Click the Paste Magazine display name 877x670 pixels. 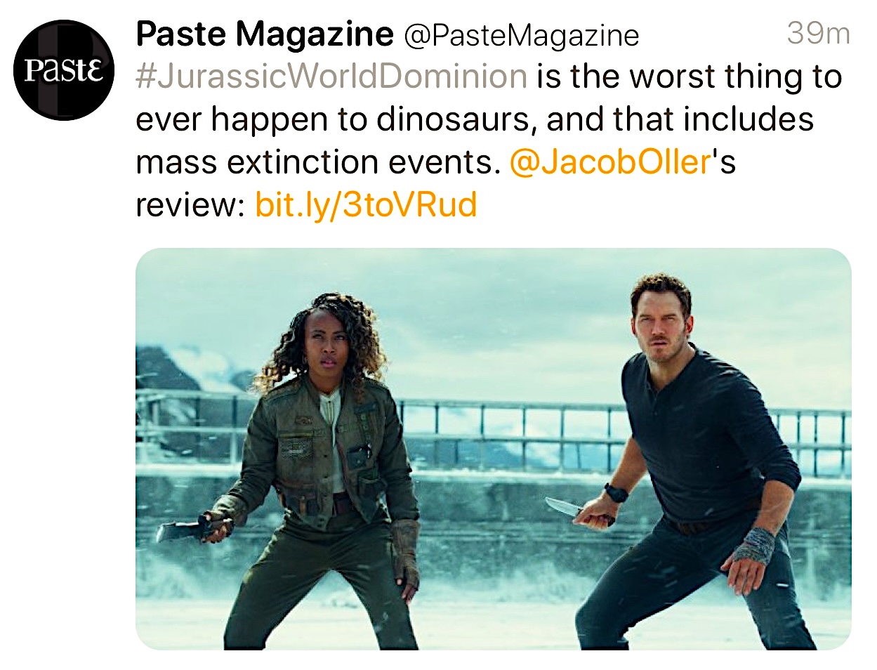click(264, 33)
